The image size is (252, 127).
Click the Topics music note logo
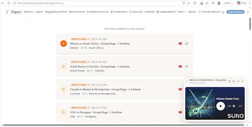(x=7, y=12)
